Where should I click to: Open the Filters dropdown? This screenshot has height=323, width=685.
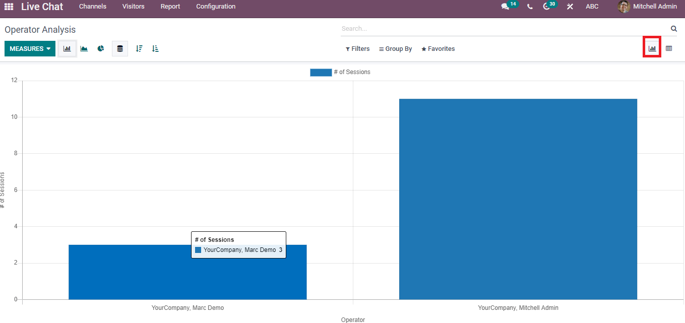(357, 49)
